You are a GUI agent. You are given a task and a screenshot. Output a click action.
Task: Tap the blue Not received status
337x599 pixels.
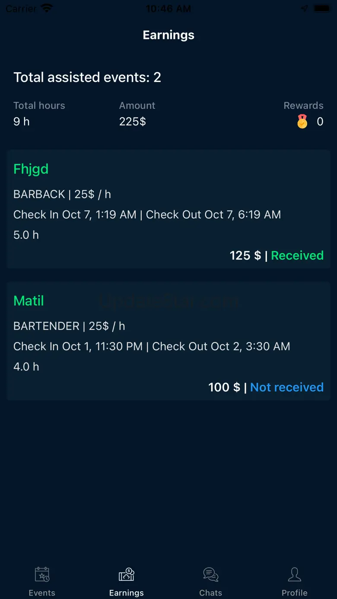tap(287, 387)
